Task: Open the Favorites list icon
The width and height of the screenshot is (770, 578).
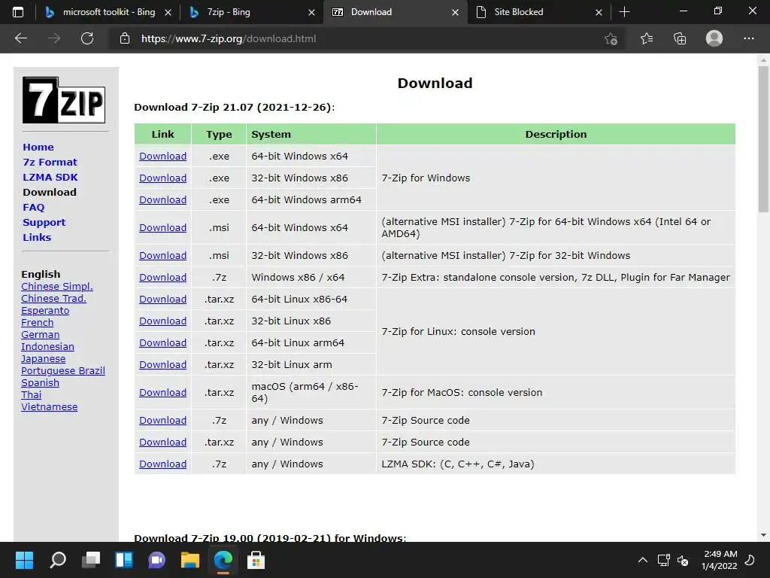Action: click(x=647, y=38)
